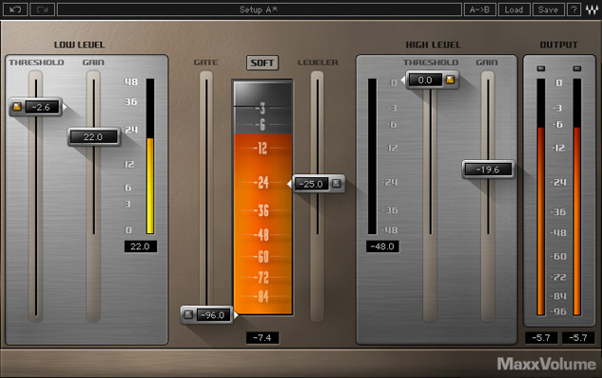This screenshot has height=378, width=602.
Task: Copy settings with A->B button
Action: (480, 10)
